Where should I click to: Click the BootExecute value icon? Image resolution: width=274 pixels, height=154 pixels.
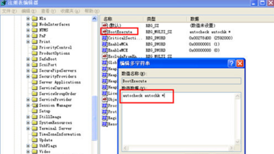point(105,32)
